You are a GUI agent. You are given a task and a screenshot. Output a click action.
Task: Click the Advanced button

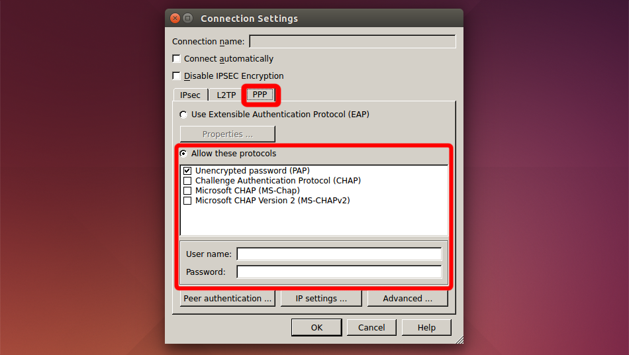pyautogui.click(x=407, y=299)
